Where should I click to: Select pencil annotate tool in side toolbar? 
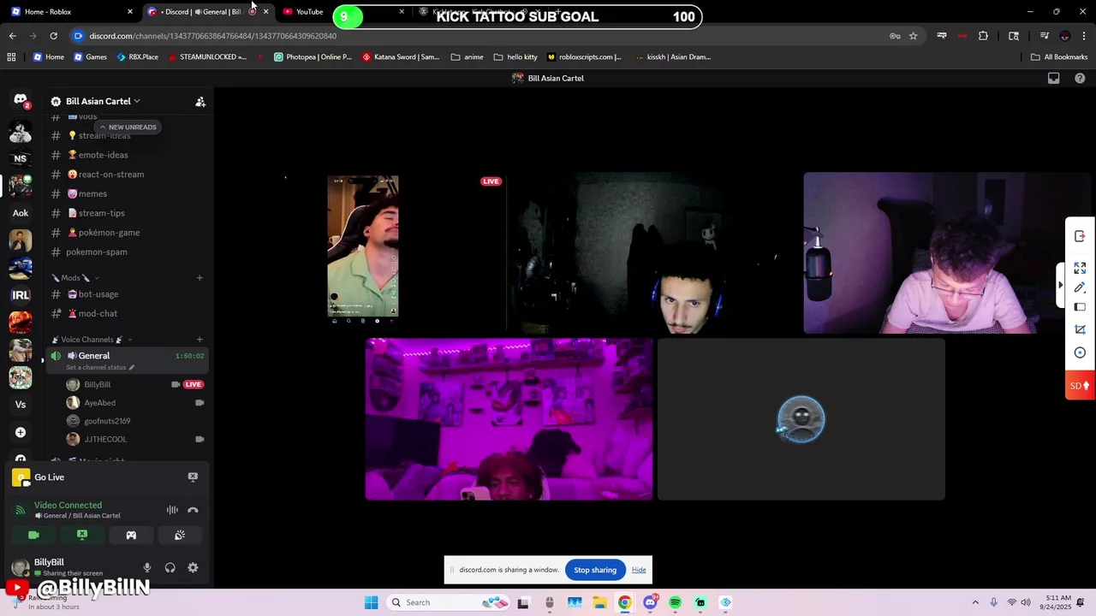(1080, 287)
